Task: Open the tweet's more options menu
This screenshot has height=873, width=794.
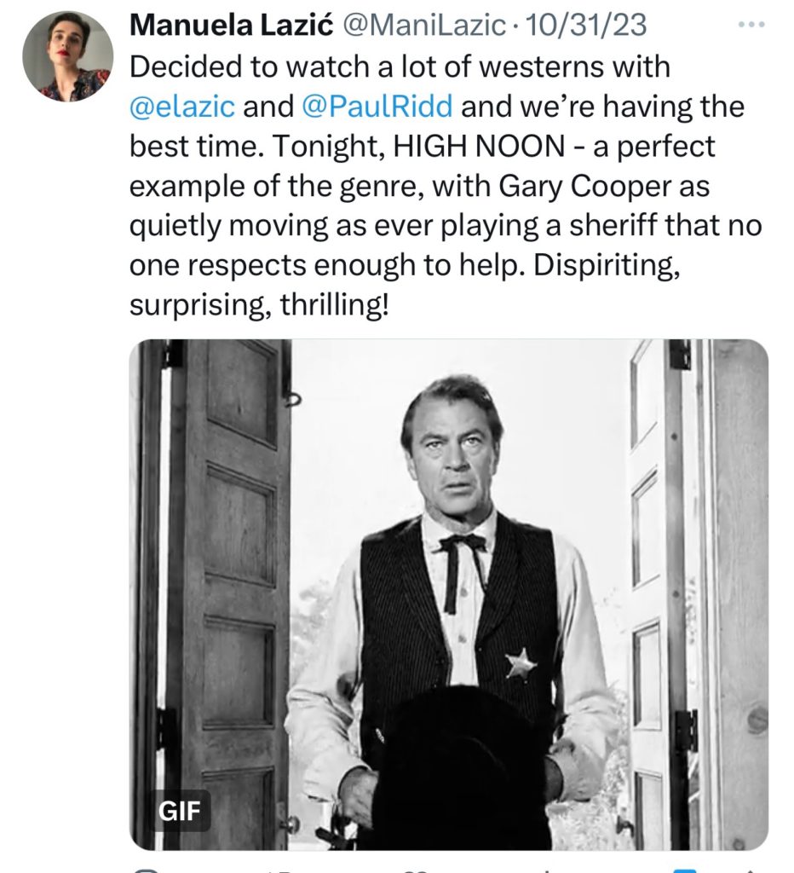Action: [x=751, y=25]
